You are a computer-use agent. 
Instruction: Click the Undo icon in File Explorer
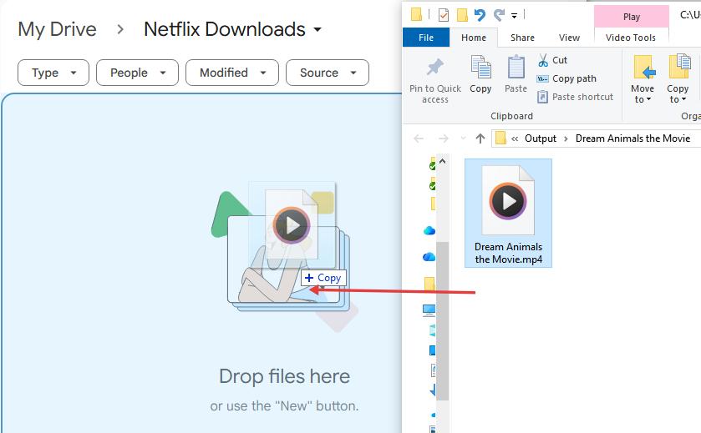[x=480, y=15]
